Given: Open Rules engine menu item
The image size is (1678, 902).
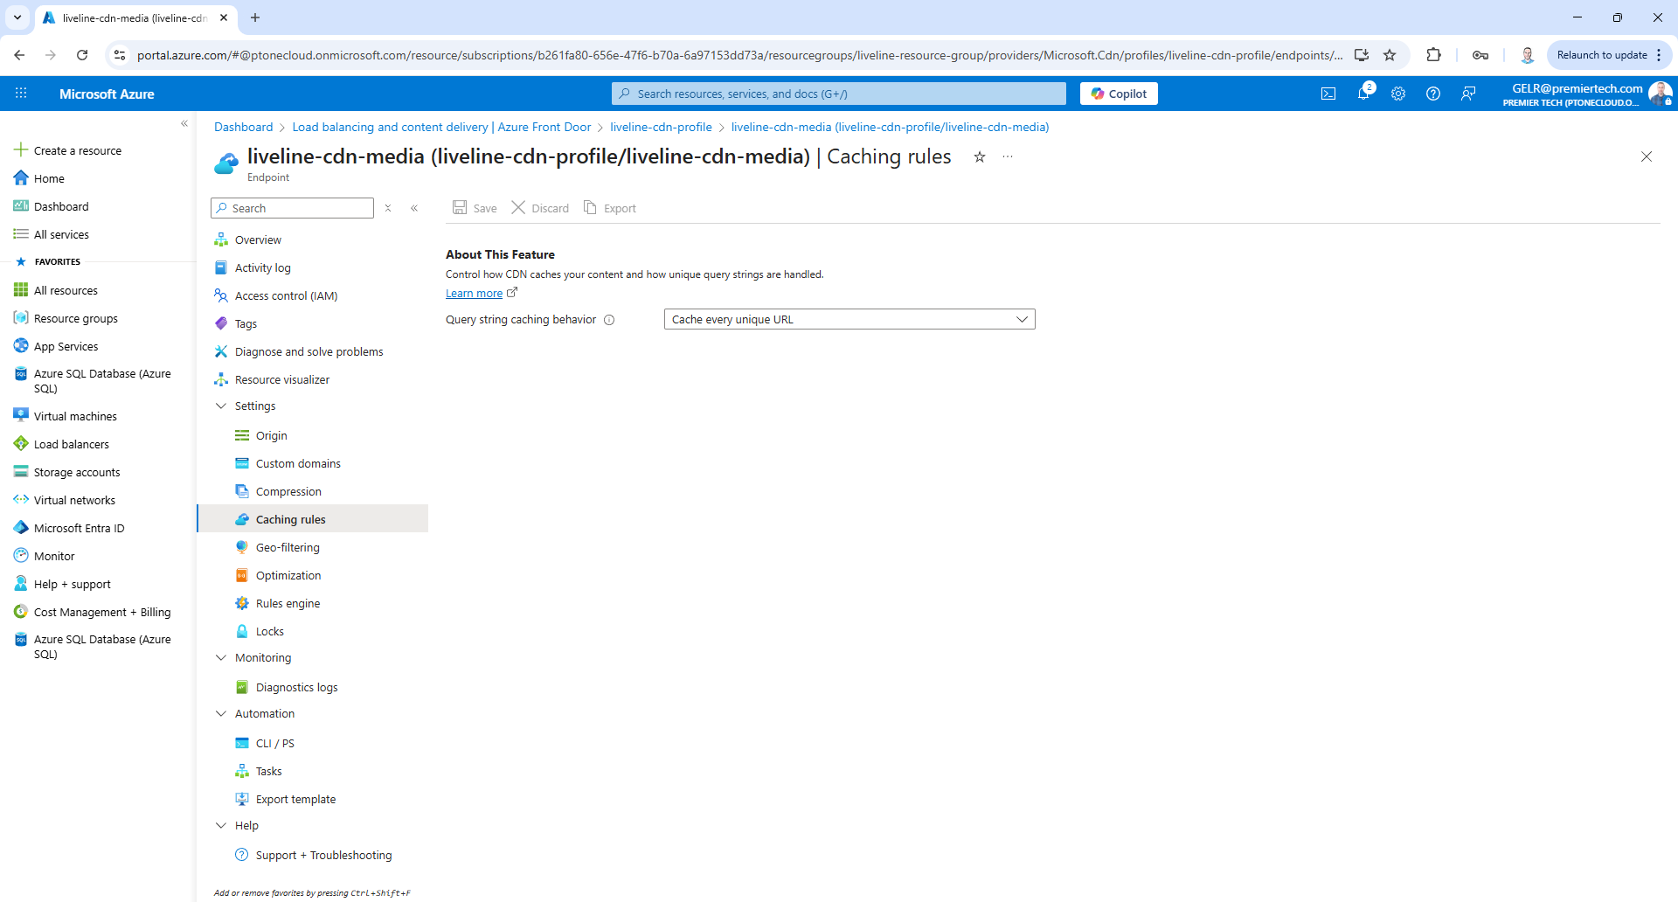Looking at the screenshot, I should point(288,604).
